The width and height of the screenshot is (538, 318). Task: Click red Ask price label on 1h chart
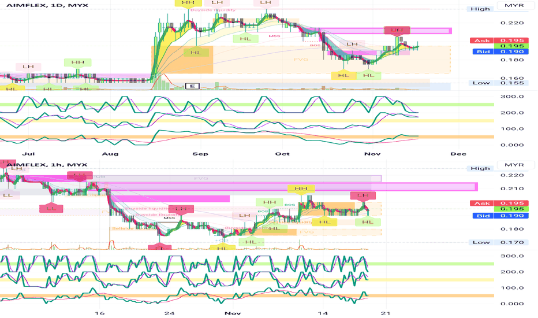point(499,203)
